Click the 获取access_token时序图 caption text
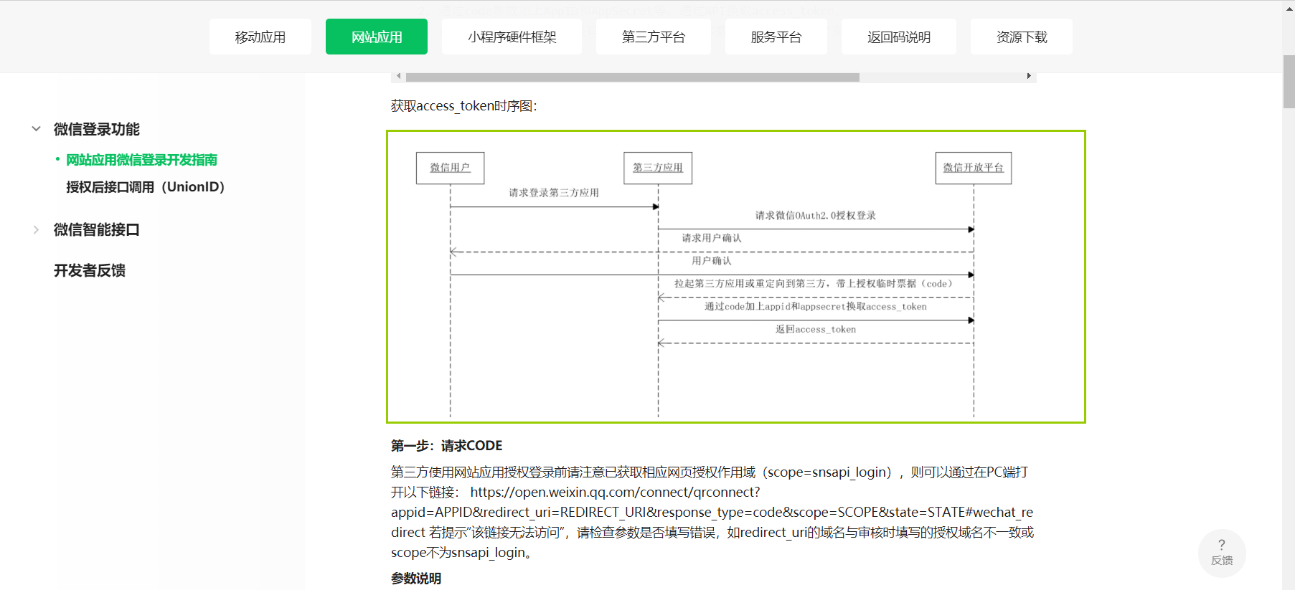 [464, 106]
